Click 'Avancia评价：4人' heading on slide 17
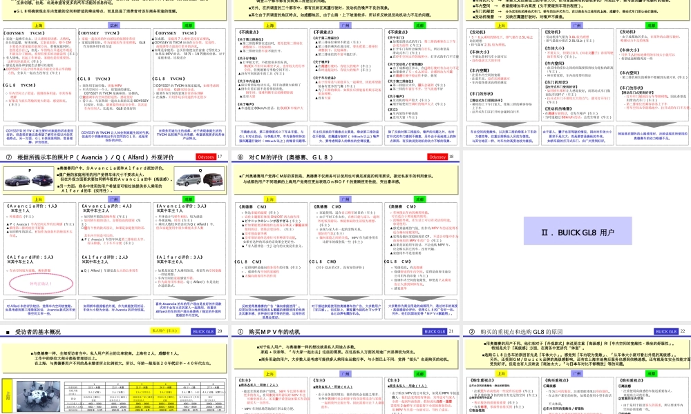This screenshot has height=414, width=691. point(106,206)
